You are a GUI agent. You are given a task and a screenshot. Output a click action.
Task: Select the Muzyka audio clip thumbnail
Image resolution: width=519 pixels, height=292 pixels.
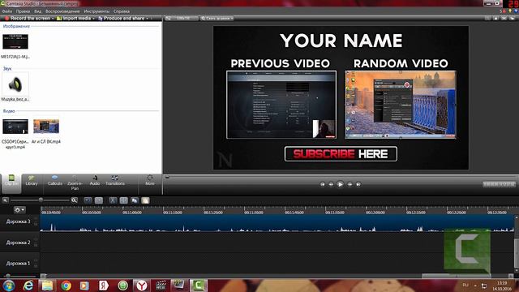[x=15, y=84]
